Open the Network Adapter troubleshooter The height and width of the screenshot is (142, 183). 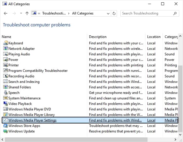coord(22,49)
